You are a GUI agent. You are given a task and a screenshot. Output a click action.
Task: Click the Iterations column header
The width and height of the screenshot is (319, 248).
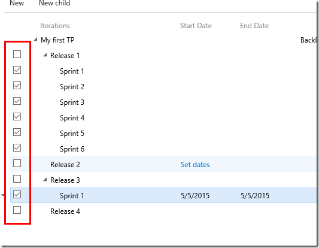coord(55,26)
